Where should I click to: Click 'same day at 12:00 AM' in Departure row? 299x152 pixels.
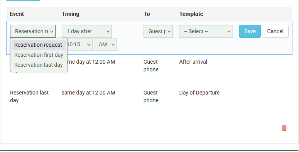coord(88,93)
